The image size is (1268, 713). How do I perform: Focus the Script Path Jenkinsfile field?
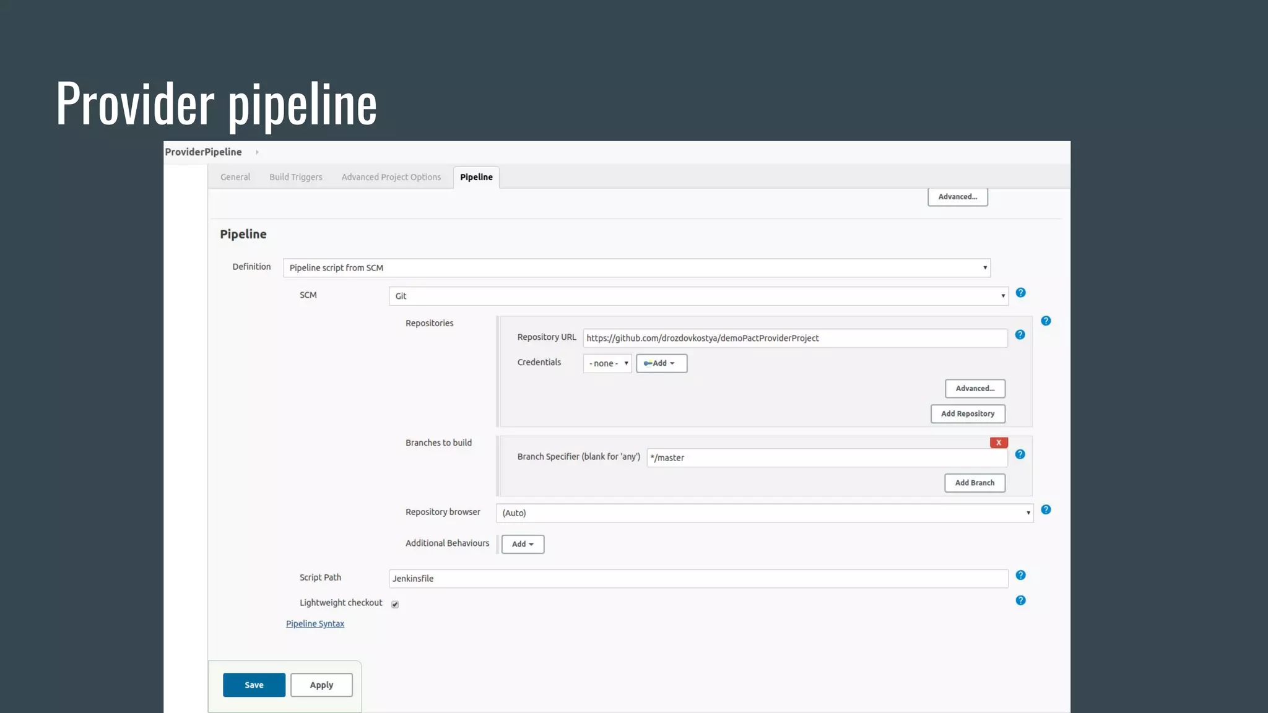tap(698, 579)
